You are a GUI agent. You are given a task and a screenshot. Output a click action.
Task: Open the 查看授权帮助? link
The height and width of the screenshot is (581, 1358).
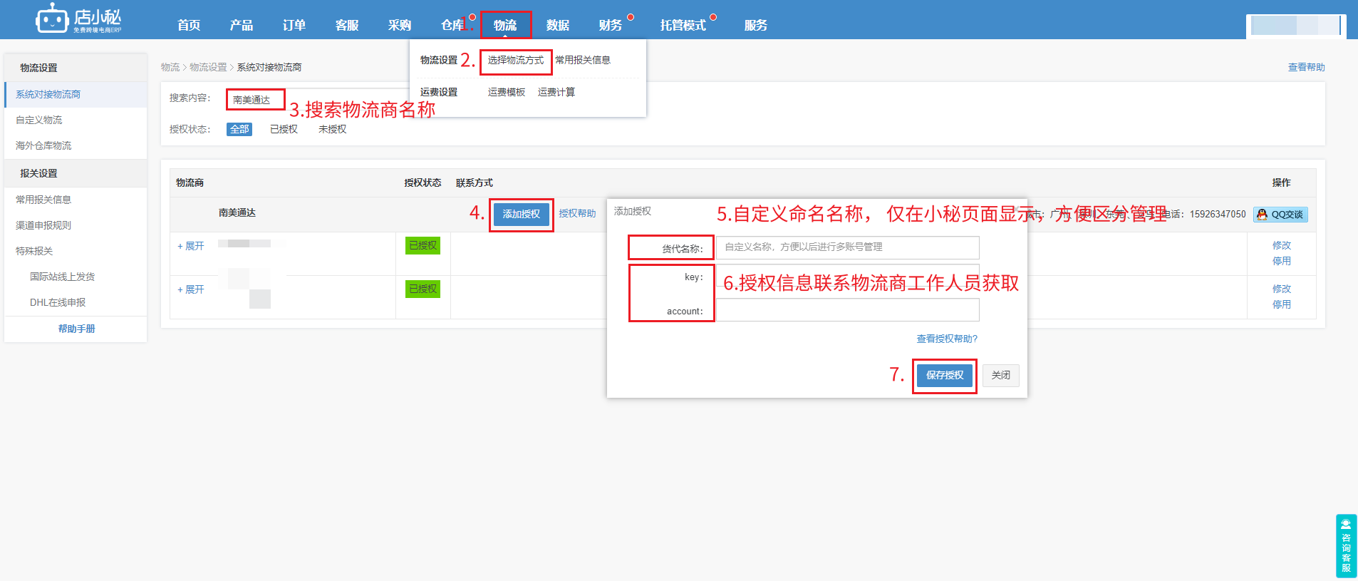coord(947,339)
